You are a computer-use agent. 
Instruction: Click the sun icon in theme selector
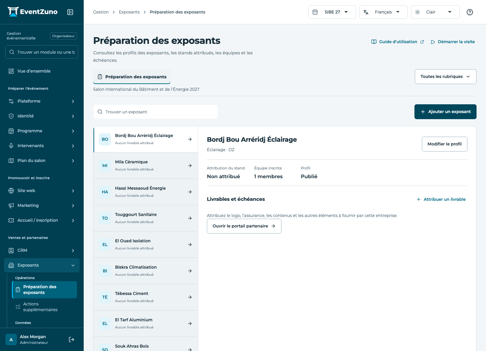click(417, 12)
